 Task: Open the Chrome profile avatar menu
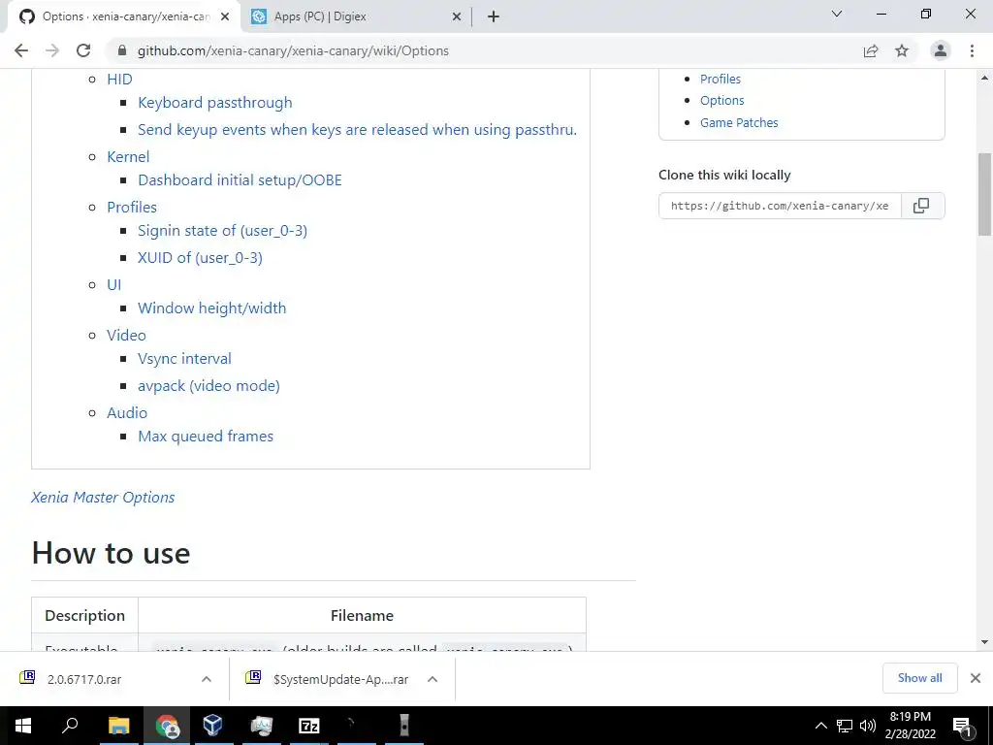tap(941, 50)
